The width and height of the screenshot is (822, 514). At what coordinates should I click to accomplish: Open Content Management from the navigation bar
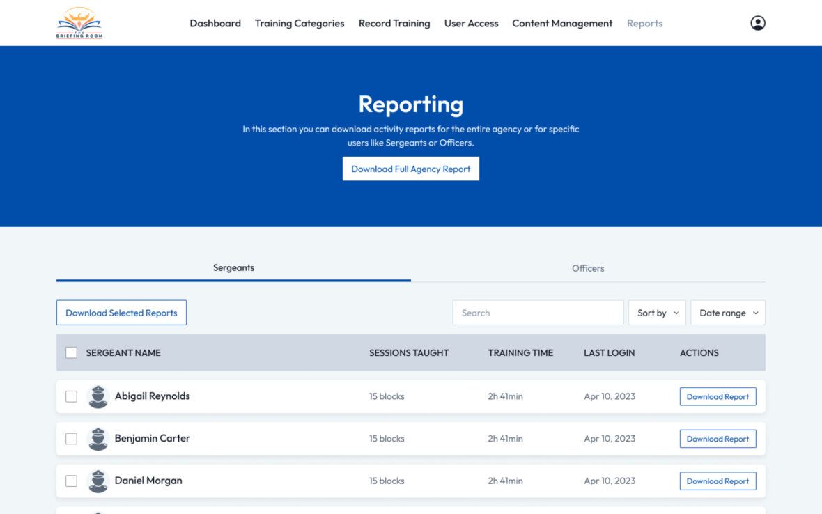pos(562,23)
